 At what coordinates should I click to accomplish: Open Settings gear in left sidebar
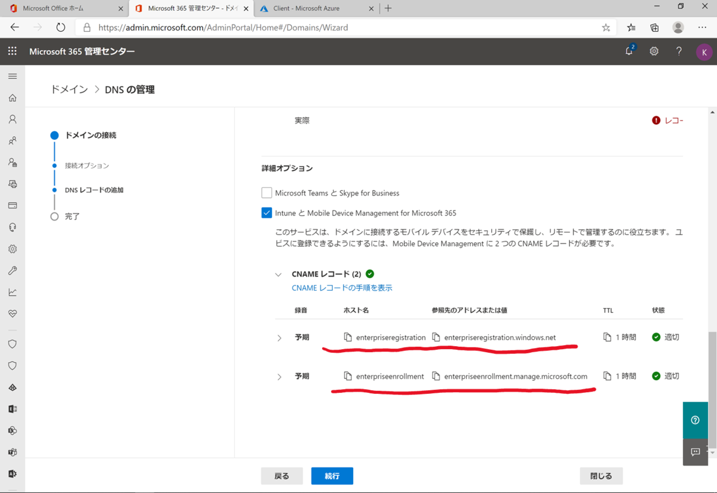tap(13, 249)
